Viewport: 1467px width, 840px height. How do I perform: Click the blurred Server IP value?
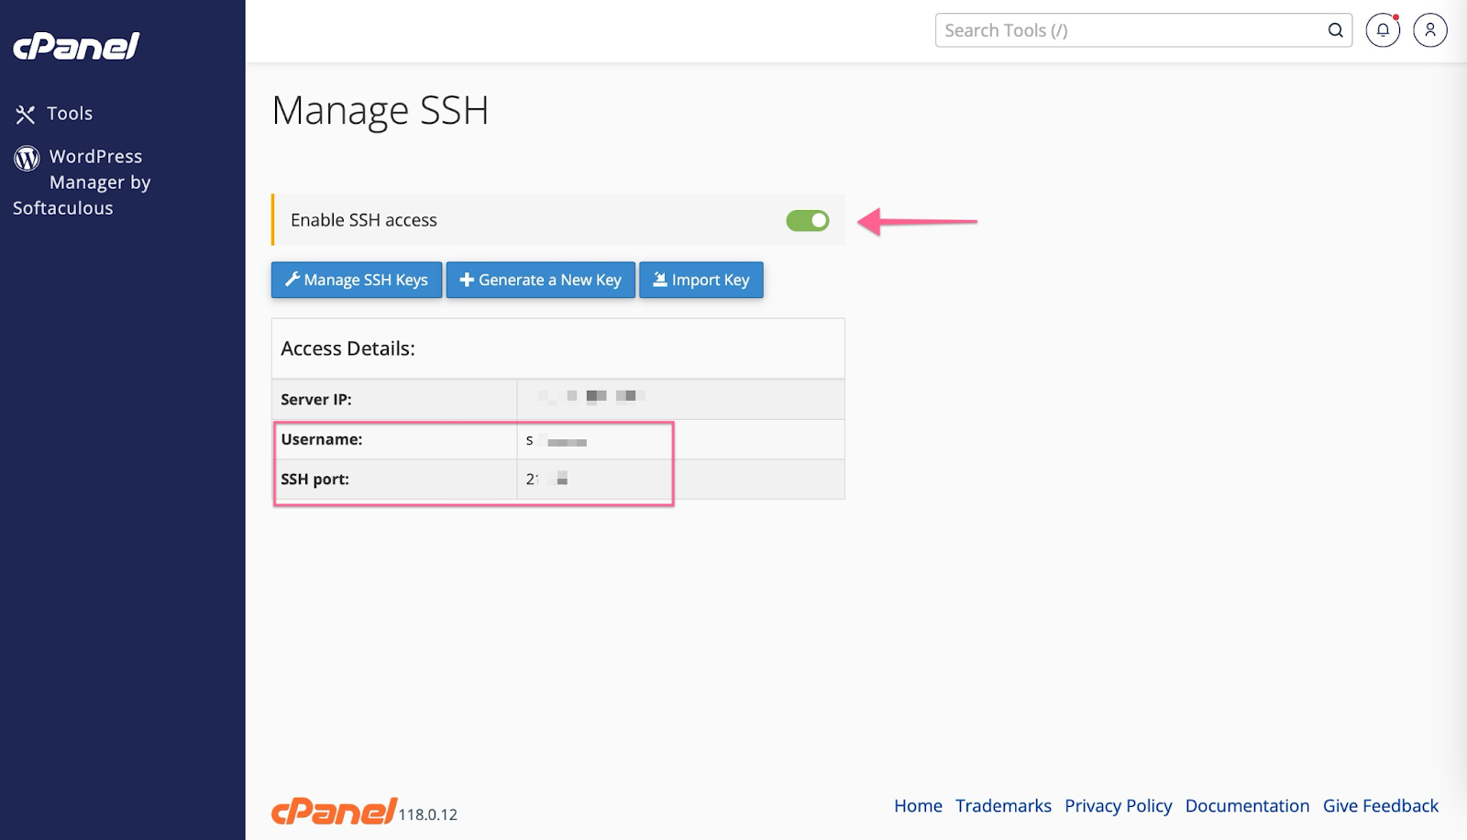591,396
